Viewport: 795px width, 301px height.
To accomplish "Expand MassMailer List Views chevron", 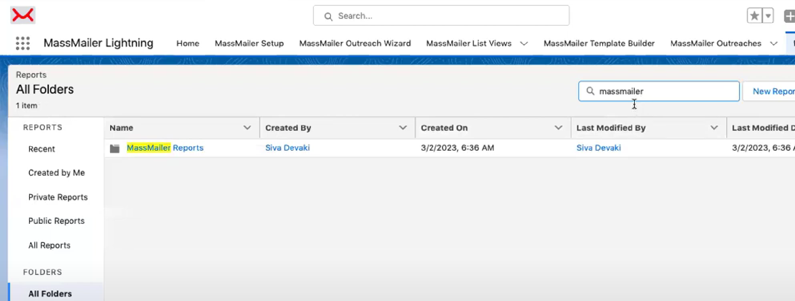I will point(524,43).
